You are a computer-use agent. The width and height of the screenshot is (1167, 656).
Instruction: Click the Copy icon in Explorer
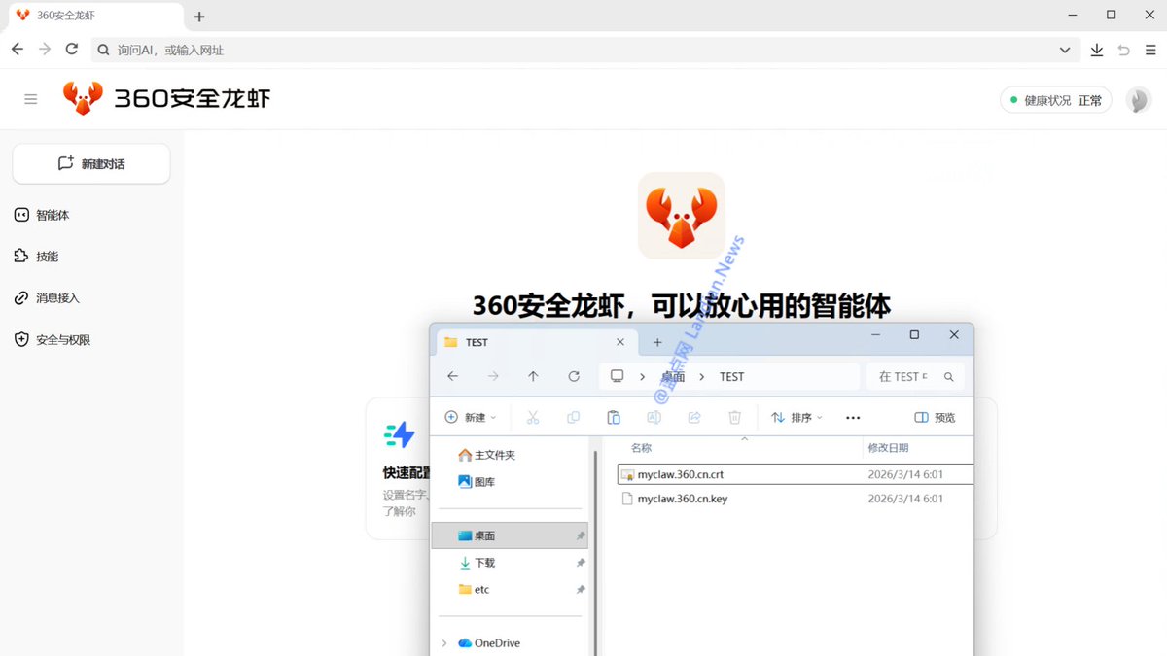click(x=573, y=417)
